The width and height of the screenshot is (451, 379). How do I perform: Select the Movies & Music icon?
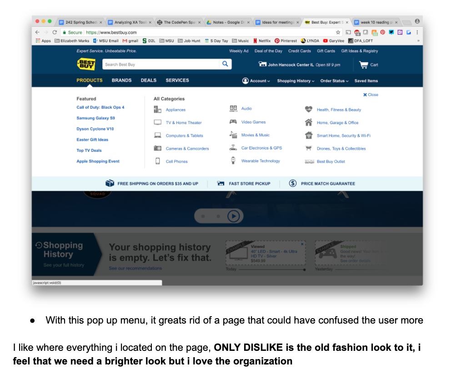pyautogui.click(x=233, y=135)
